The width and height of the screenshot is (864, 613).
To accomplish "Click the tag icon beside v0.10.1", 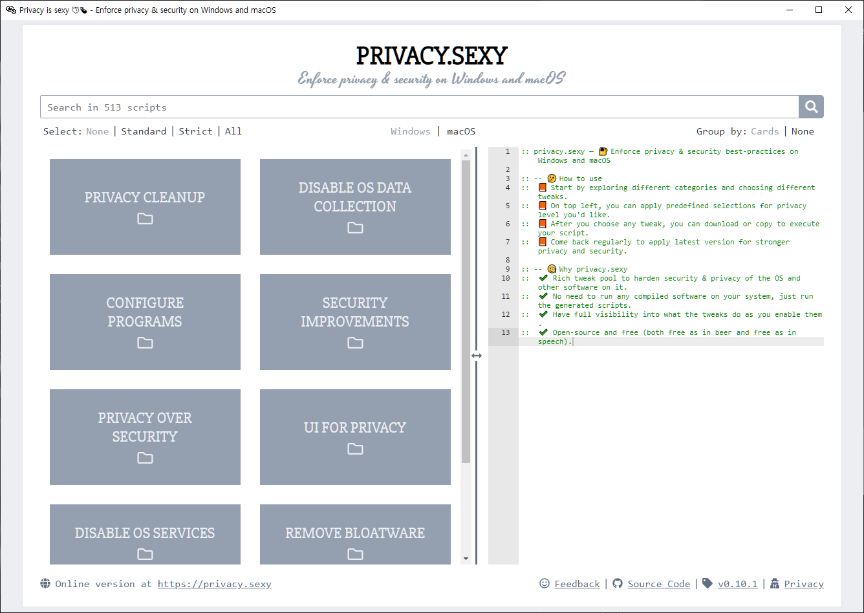I will pyautogui.click(x=707, y=584).
